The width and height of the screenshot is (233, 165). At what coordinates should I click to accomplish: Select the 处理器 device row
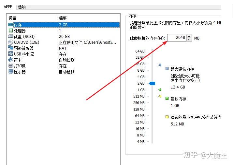[x=64, y=30]
